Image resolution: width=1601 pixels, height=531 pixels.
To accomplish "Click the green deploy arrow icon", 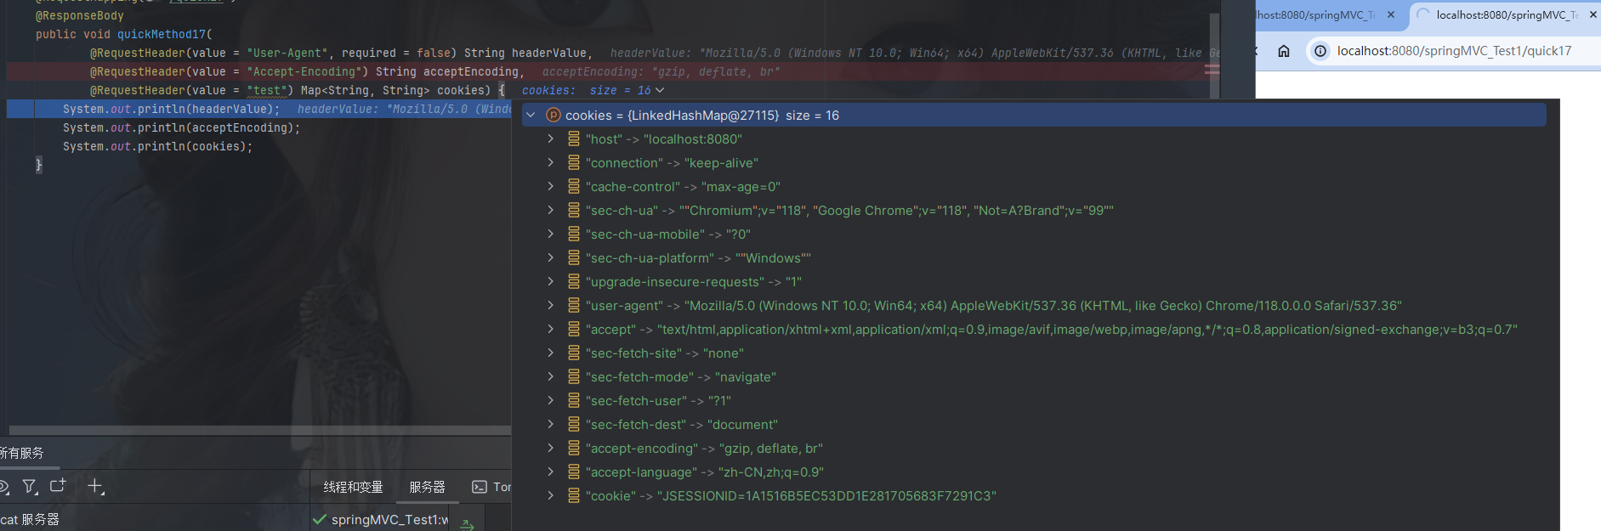I will click(467, 524).
